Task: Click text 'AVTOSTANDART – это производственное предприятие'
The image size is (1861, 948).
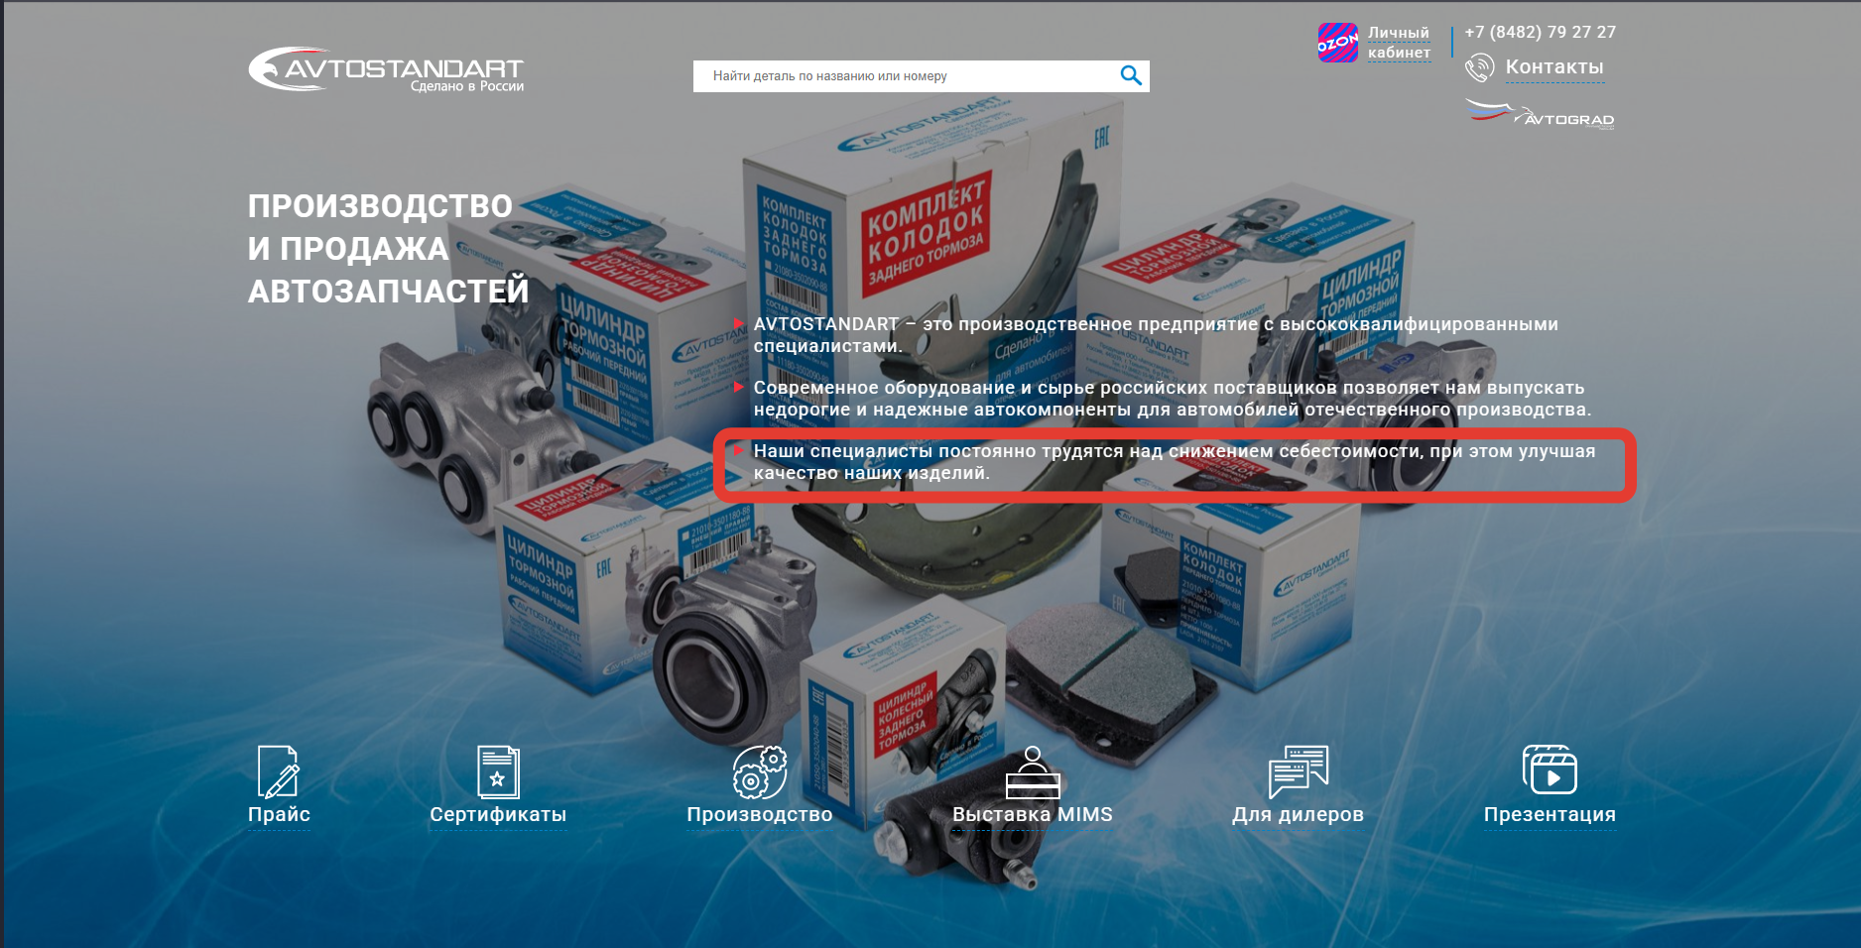Action: (1005, 324)
